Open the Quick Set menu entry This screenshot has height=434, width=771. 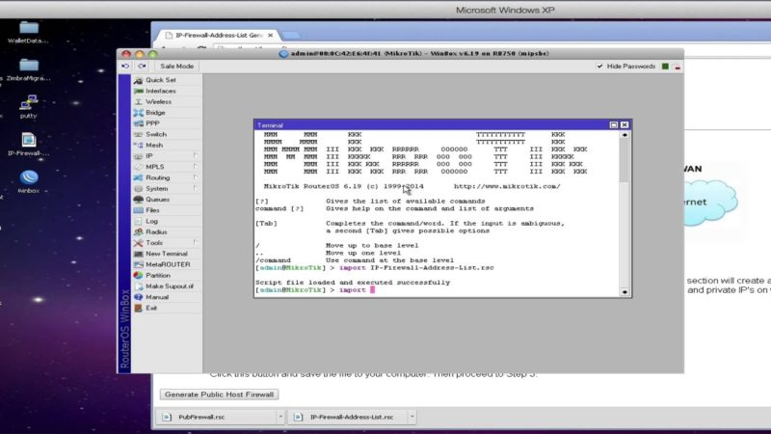tap(160, 80)
